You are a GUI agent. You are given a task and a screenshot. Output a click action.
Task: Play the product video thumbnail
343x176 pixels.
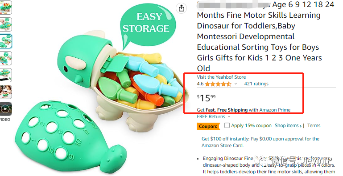[x=6, y=109]
